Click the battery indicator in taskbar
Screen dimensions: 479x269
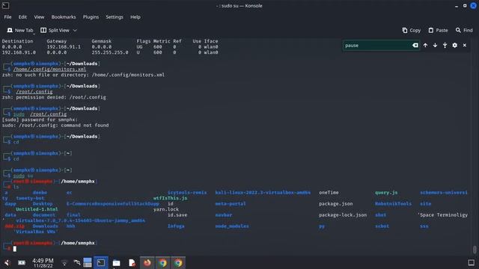click(22, 262)
